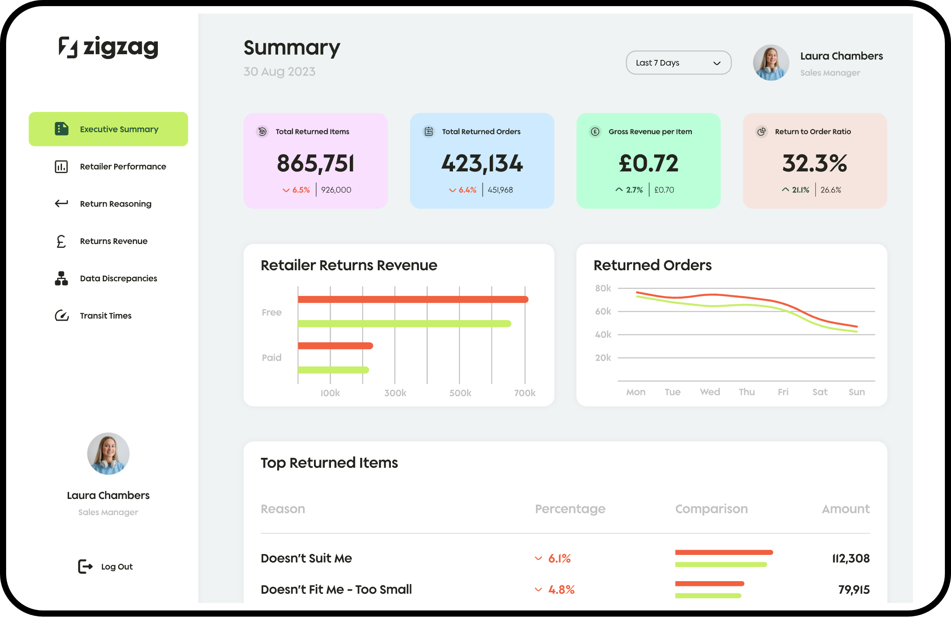Click the Retailer Performance chart icon

coord(61,167)
